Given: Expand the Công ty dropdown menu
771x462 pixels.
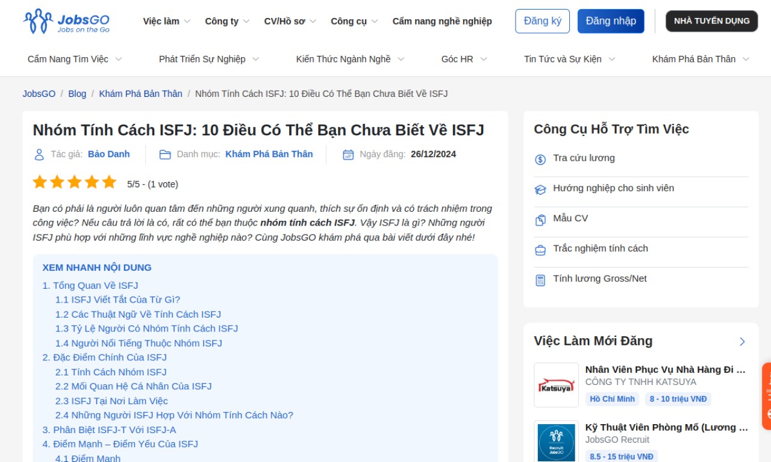Looking at the screenshot, I should [227, 21].
